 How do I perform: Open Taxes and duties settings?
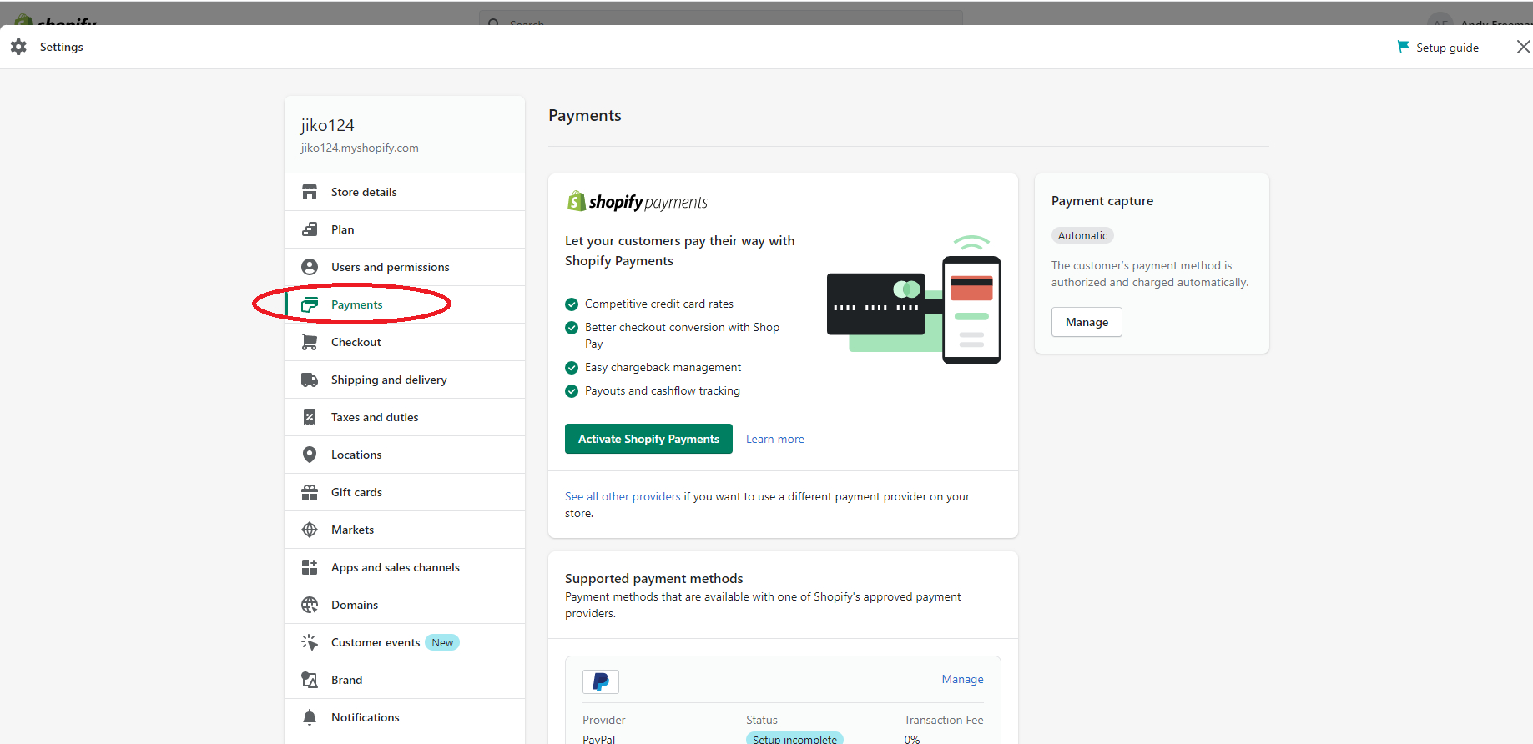(x=405, y=417)
